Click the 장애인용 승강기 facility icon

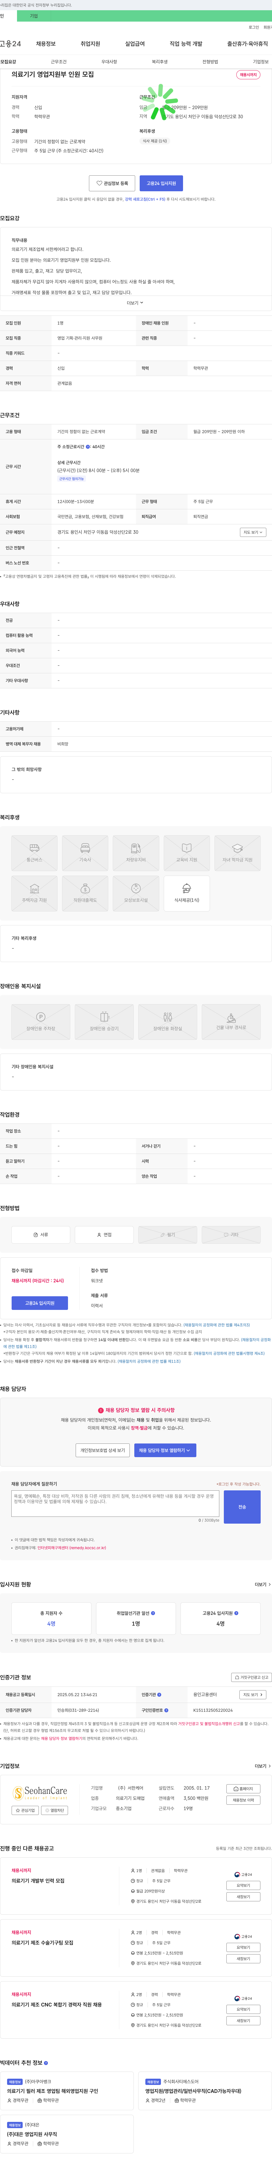[105, 1022]
